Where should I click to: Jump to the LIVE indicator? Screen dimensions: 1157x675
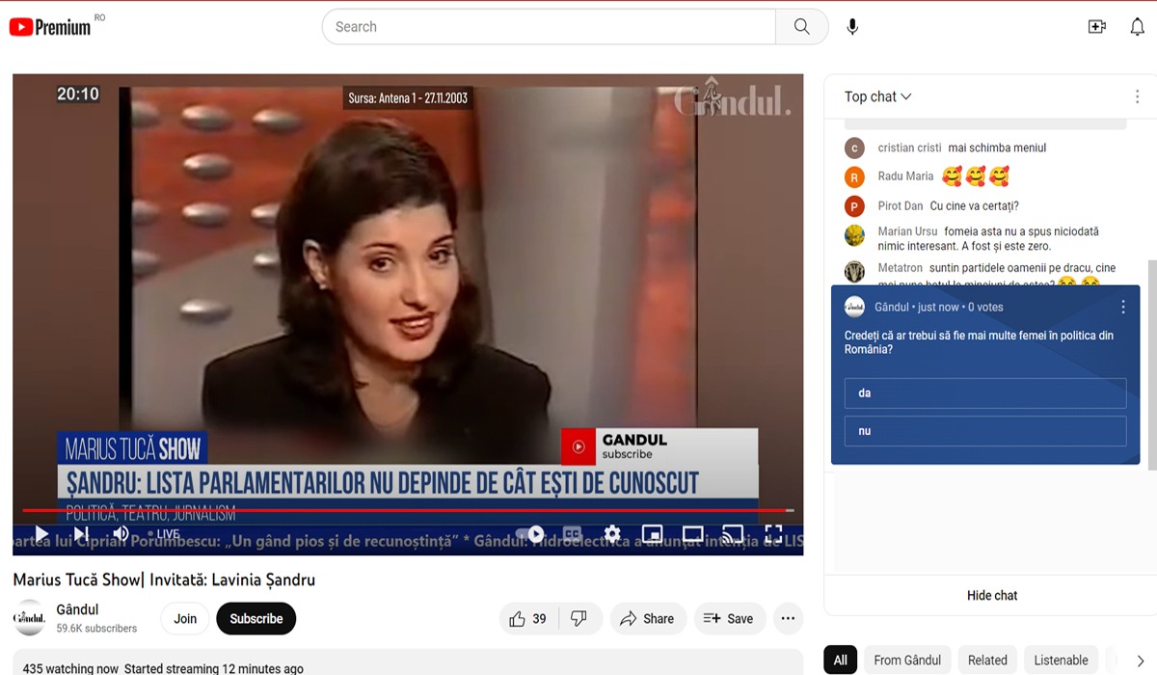pos(163,534)
